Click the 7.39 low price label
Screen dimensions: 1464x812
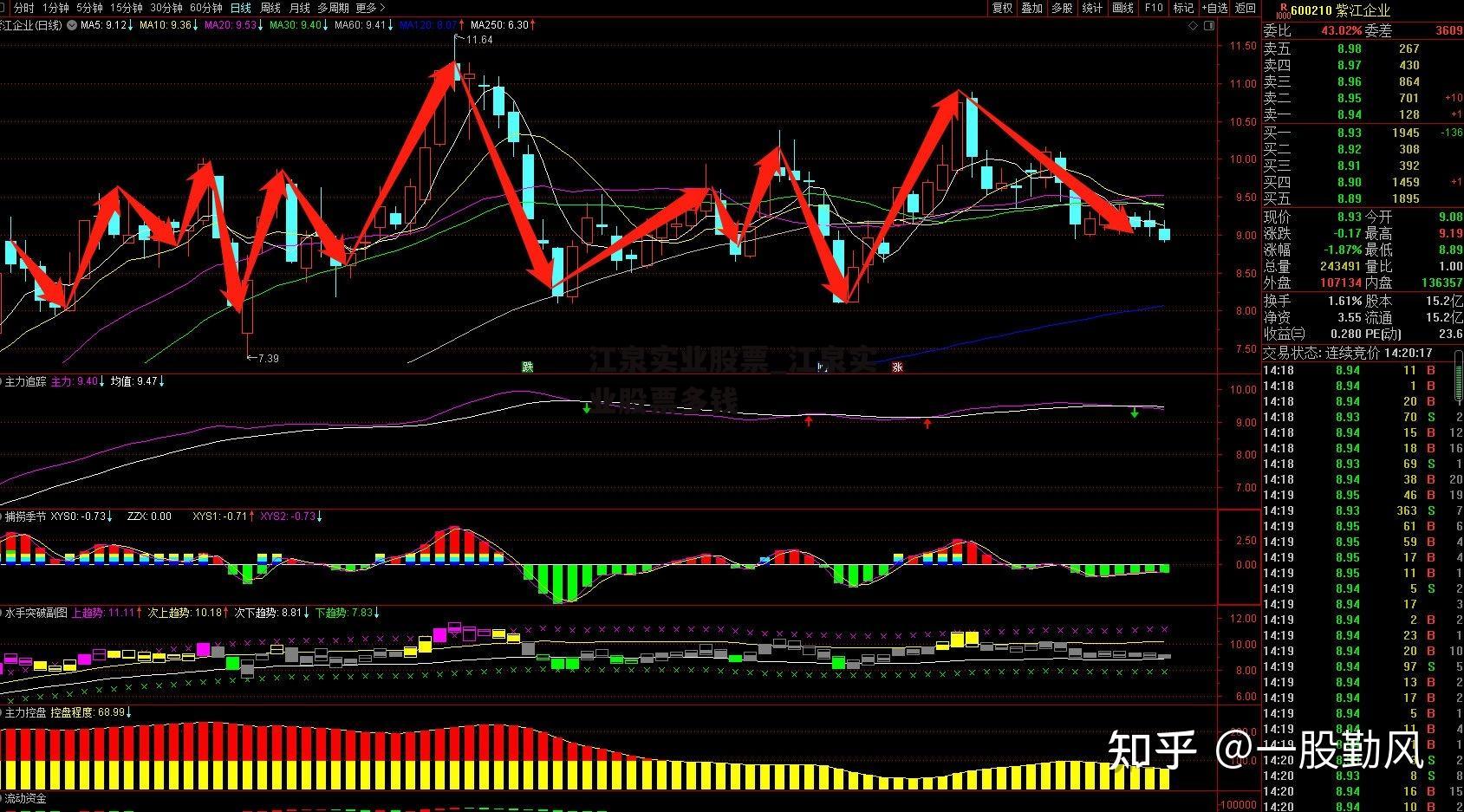click(269, 358)
